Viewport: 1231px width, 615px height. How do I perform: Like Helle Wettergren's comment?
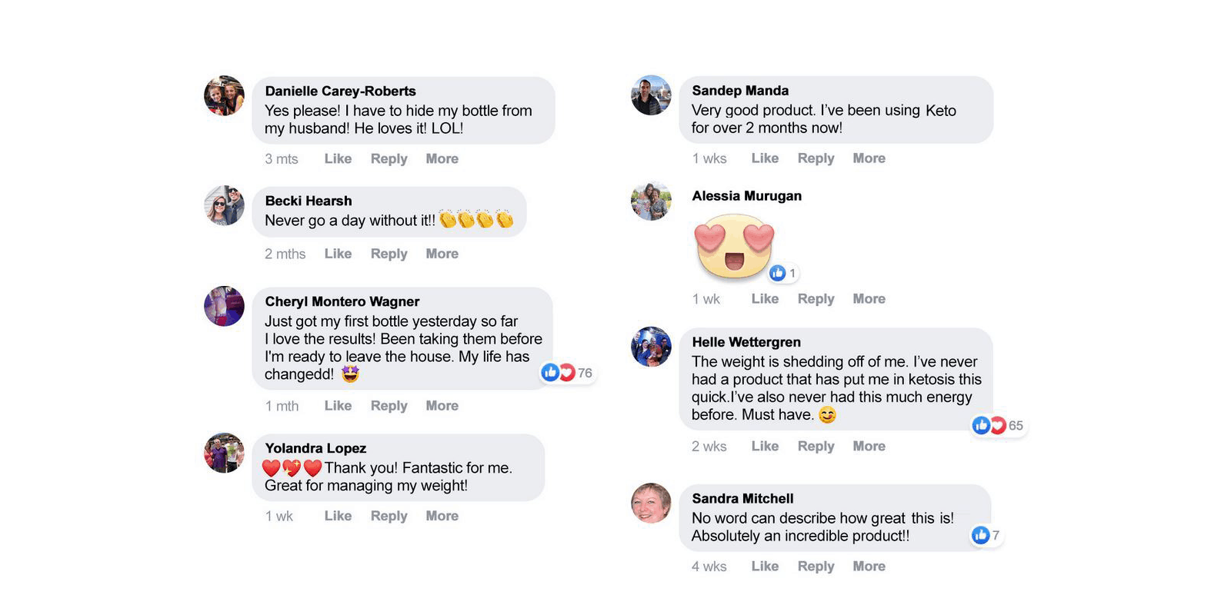[765, 446]
